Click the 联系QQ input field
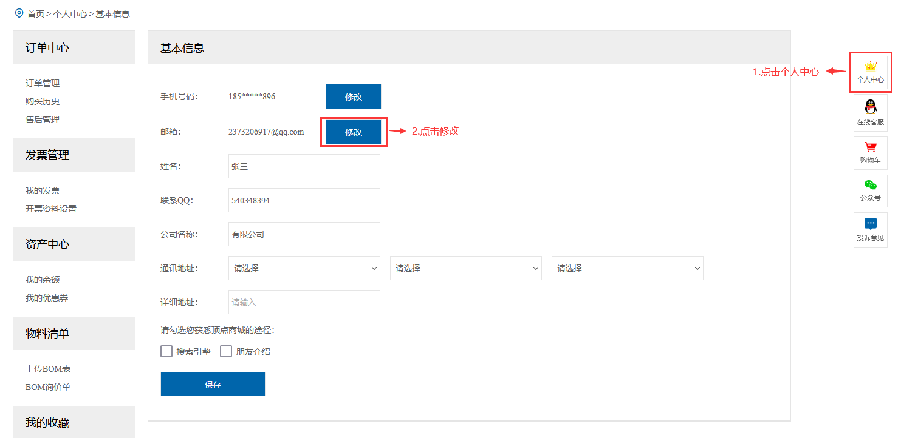901x438 pixels. tap(304, 200)
